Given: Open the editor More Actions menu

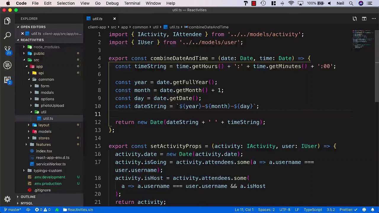Looking at the screenshot, I should (373, 19).
